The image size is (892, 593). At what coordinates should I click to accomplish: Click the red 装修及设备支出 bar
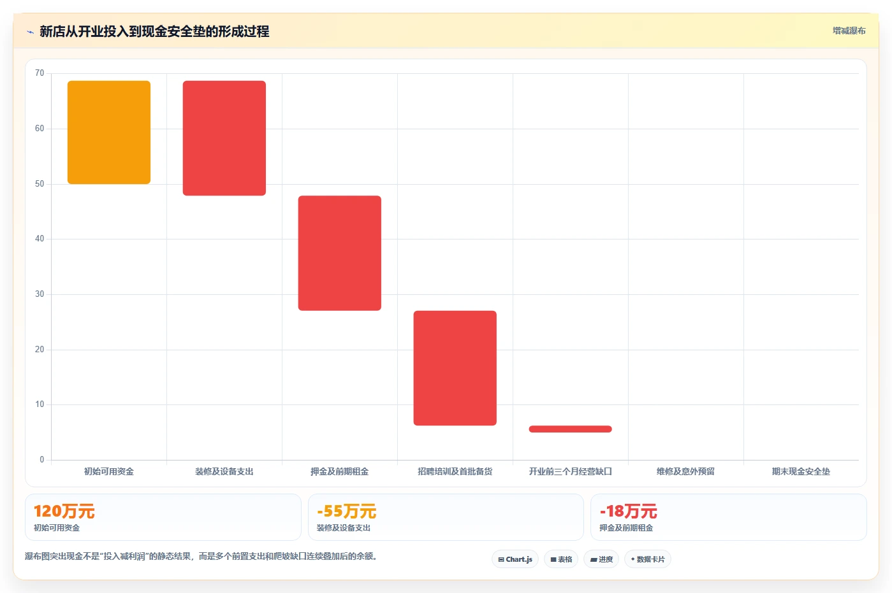pos(224,138)
